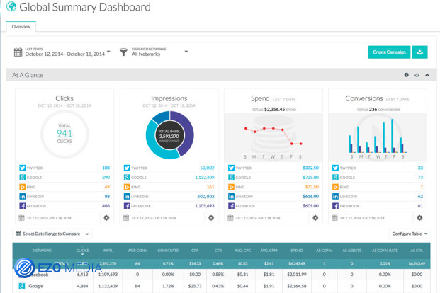Click the Google spend value $725.00

coord(310,178)
